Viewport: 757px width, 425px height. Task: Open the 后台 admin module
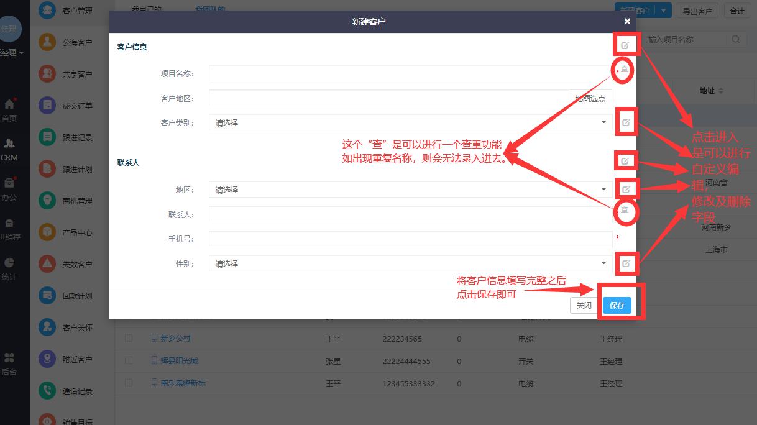coord(9,364)
